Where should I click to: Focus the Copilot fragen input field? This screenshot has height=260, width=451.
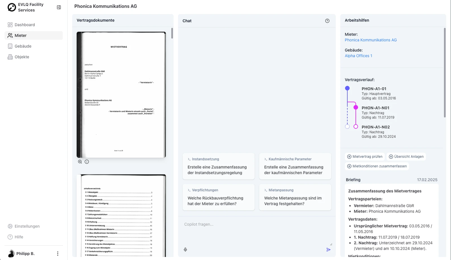[257, 231]
